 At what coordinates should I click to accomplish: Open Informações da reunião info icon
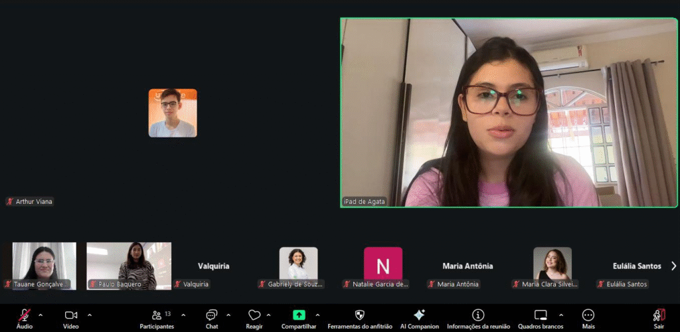pyautogui.click(x=477, y=315)
